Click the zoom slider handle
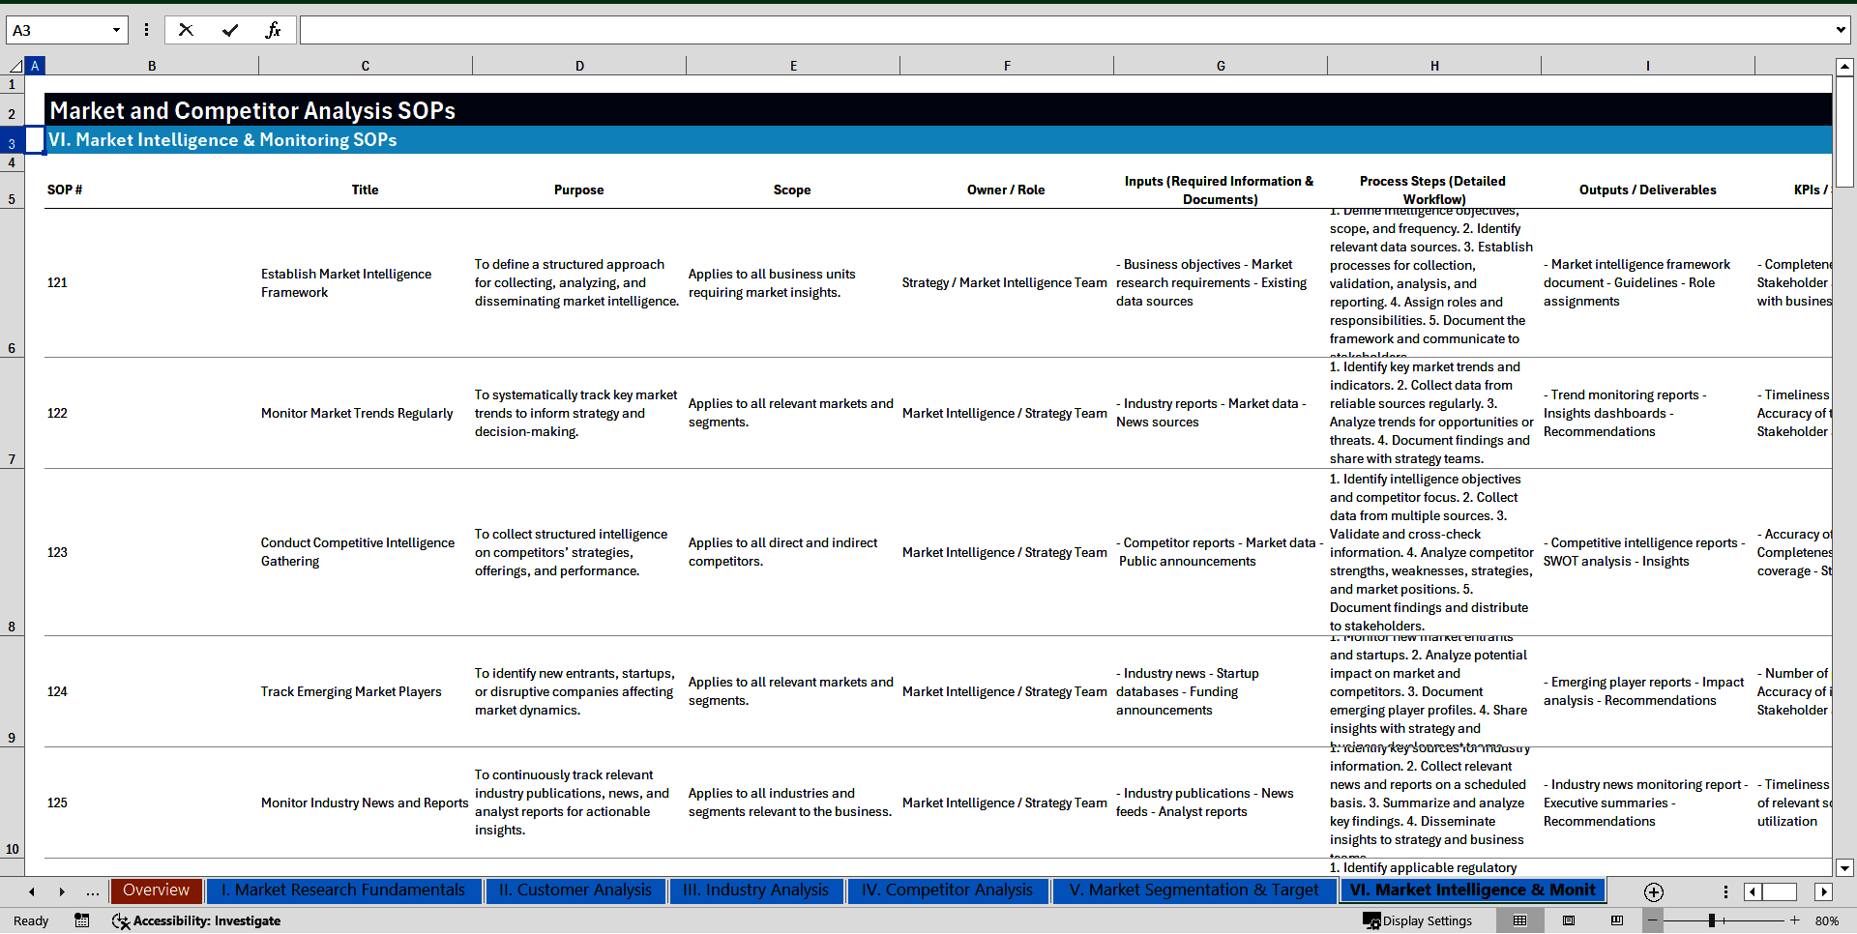This screenshot has height=934, width=1857. 1711,920
